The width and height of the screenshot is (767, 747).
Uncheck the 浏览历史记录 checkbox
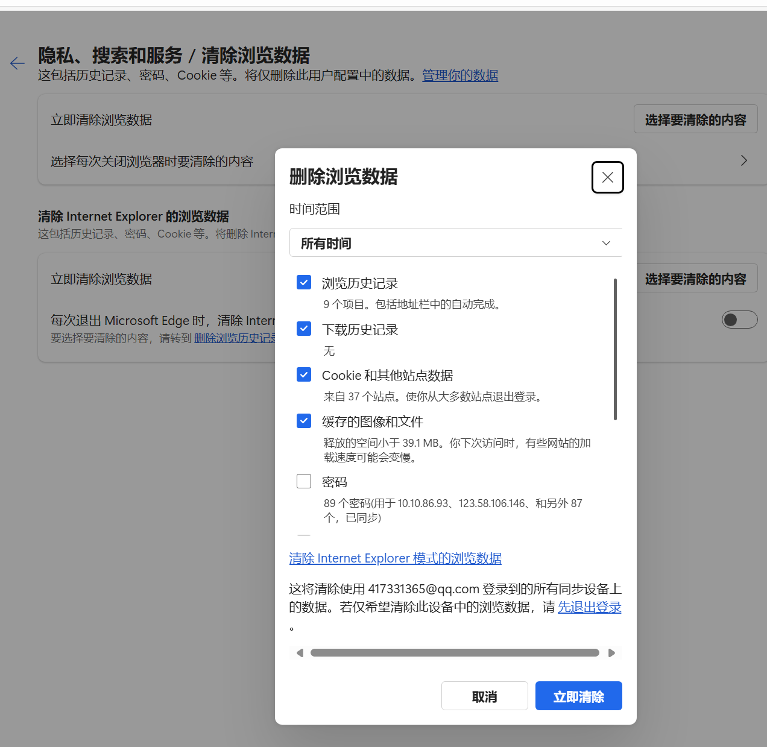304,282
